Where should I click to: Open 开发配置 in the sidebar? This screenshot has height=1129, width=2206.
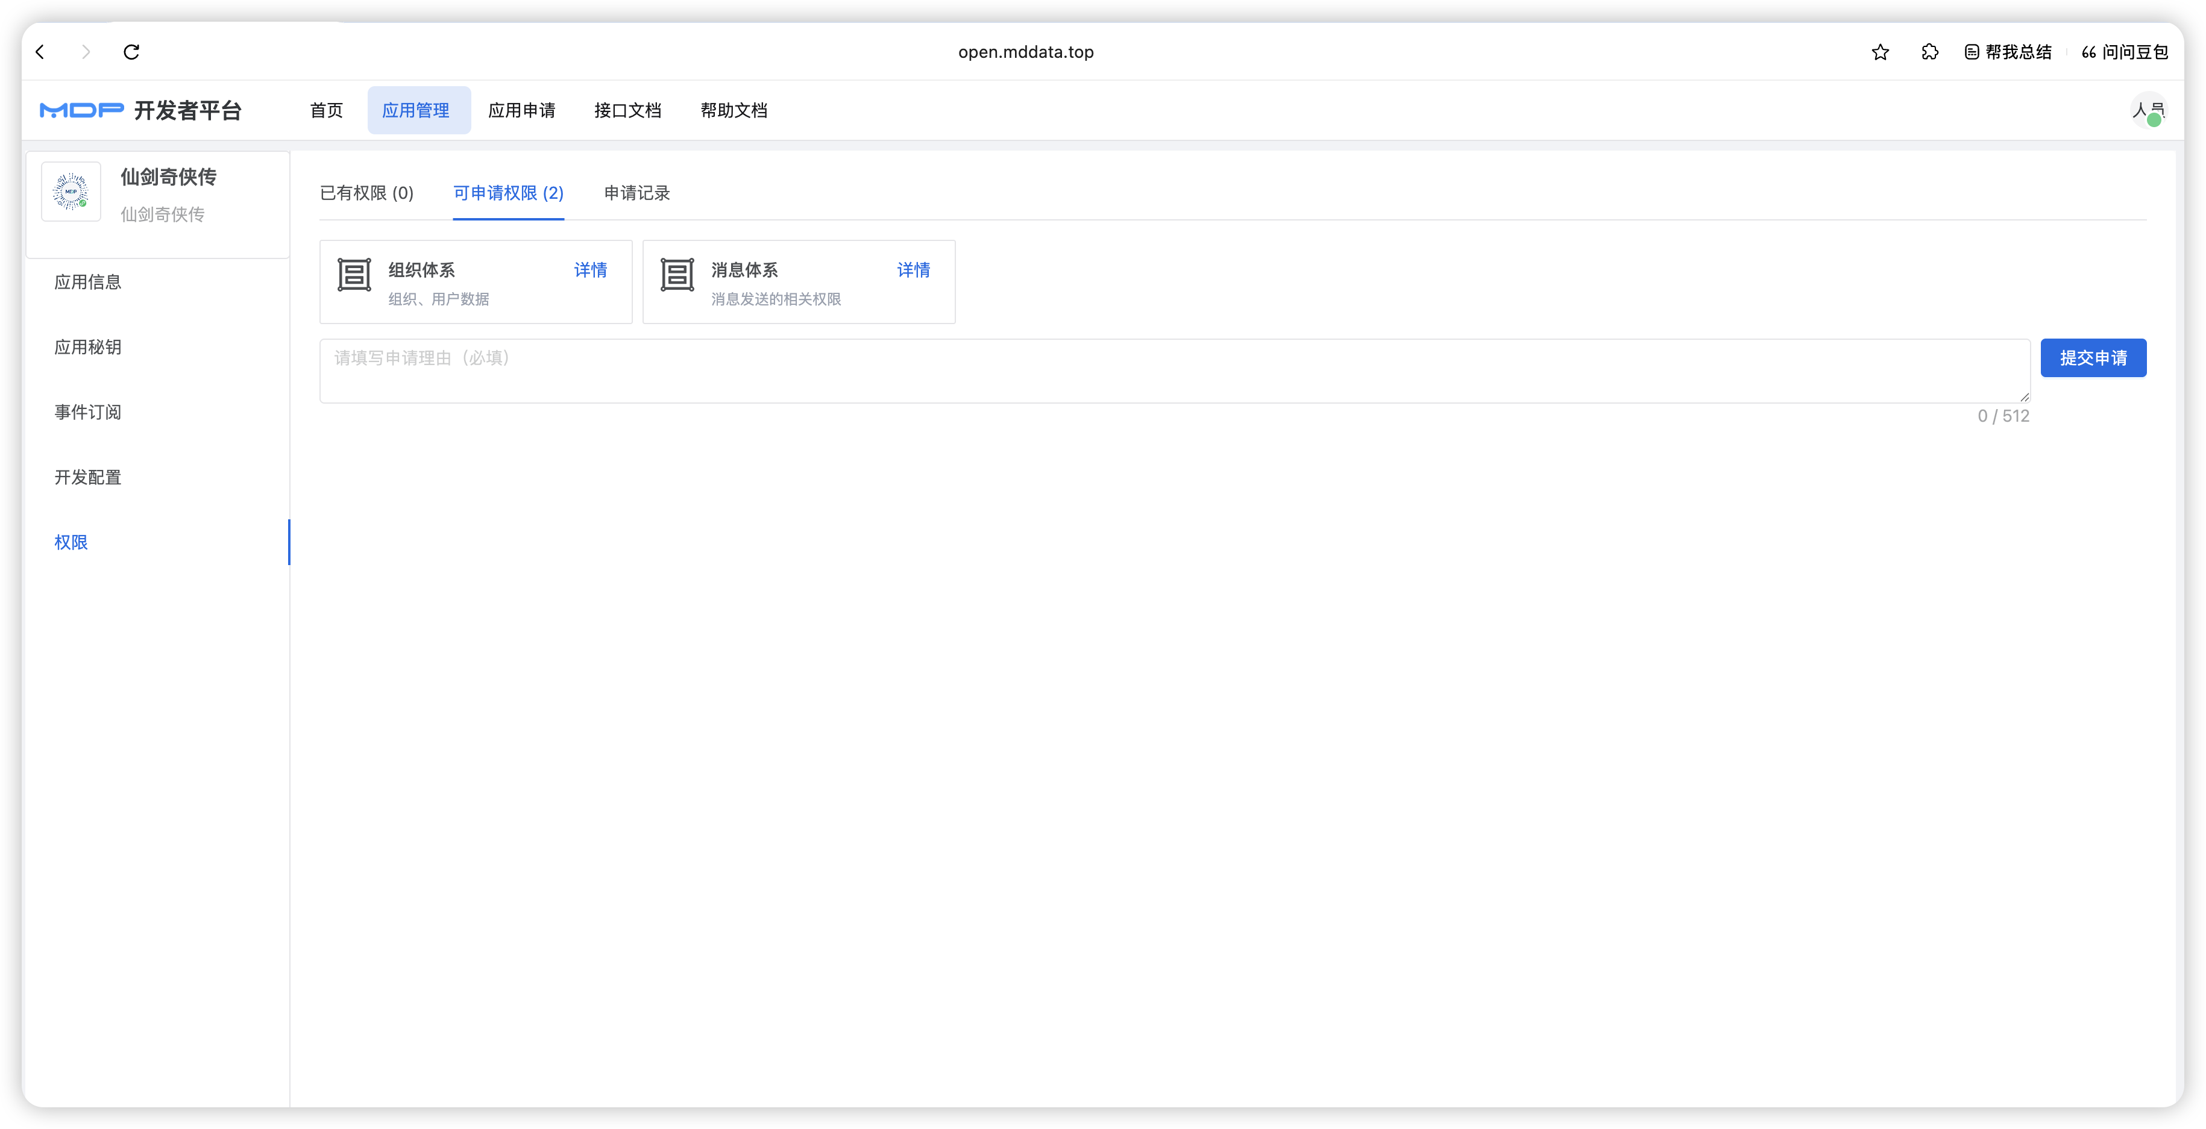(x=87, y=477)
